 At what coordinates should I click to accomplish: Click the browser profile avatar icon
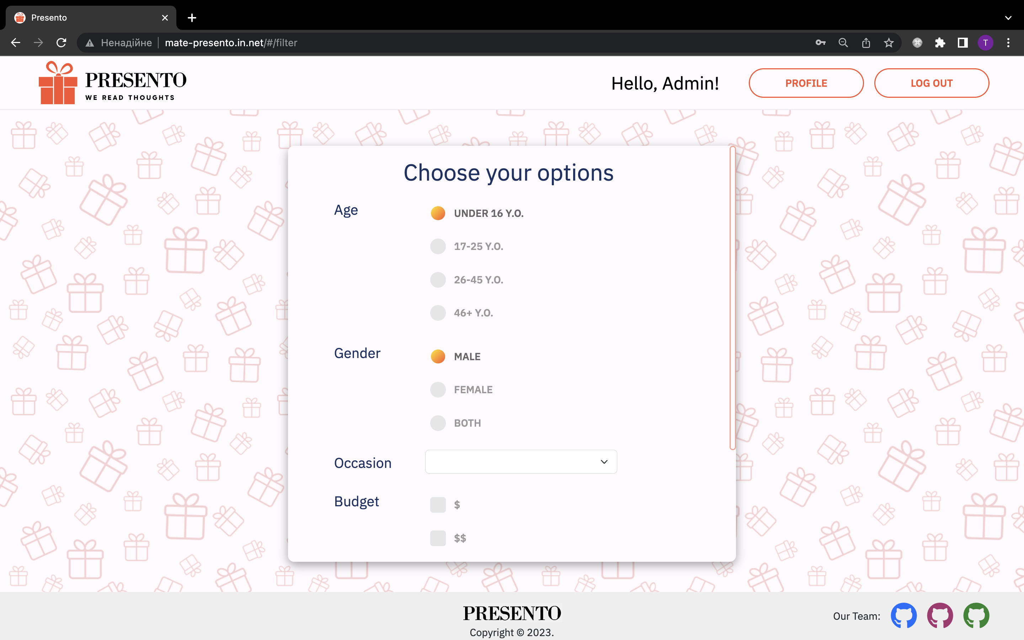coord(986,43)
